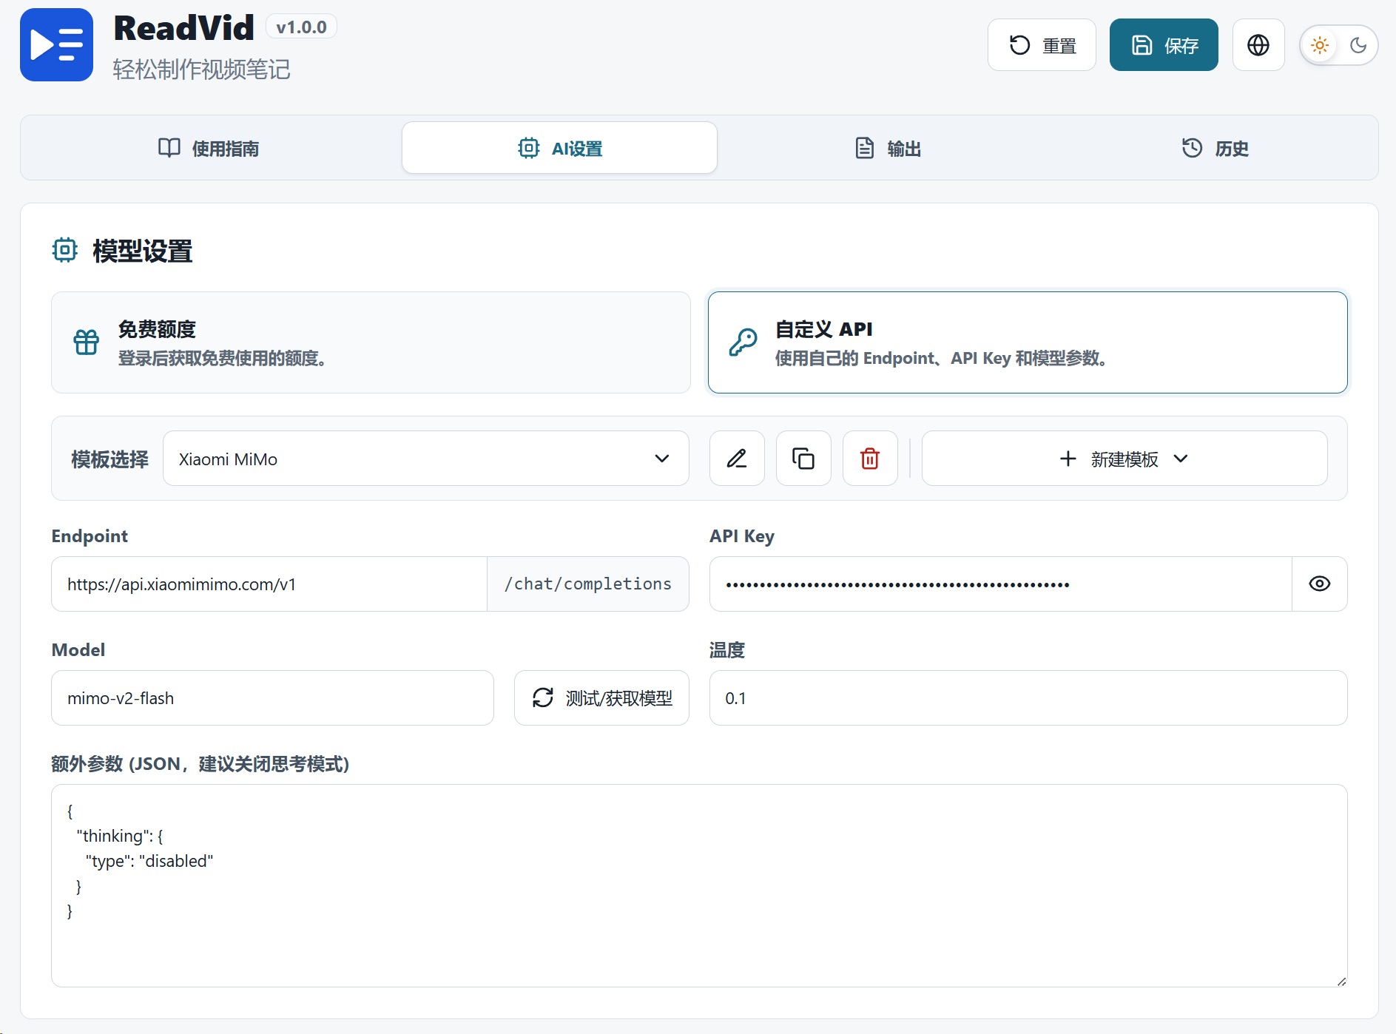
Task: Expand the 新建模板 dropdown button
Action: (x=1124, y=459)
